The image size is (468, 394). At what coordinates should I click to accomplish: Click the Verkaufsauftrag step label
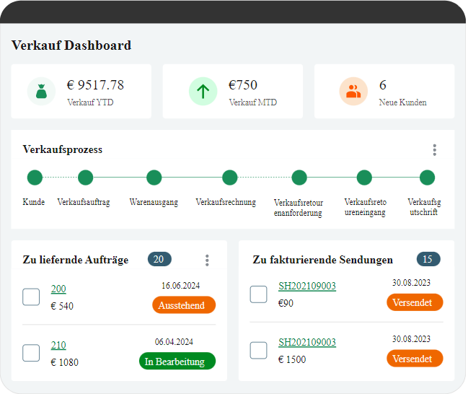click(84, 202)
